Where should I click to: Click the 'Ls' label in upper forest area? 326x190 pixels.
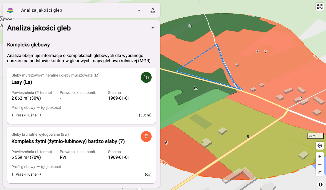pos(190,26)
